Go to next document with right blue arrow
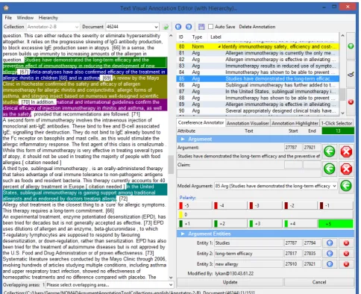The width and height of the screenshot is (361, 294). click(189, 27)
